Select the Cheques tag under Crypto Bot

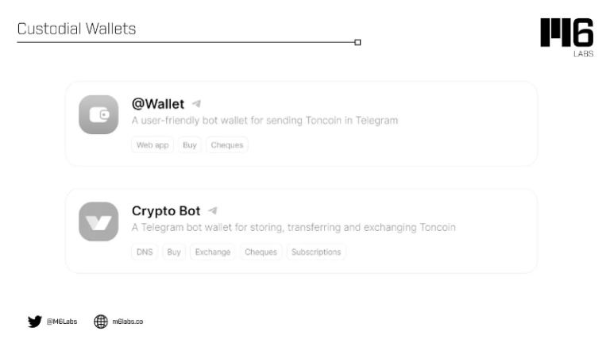(x=261, y=252)
